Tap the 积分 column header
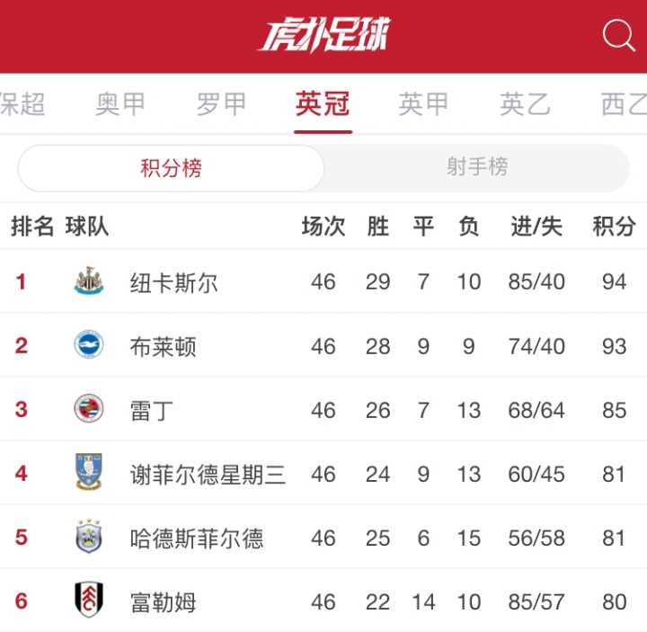The height and width of the screenshot is (632, 647). click(614, 227)
